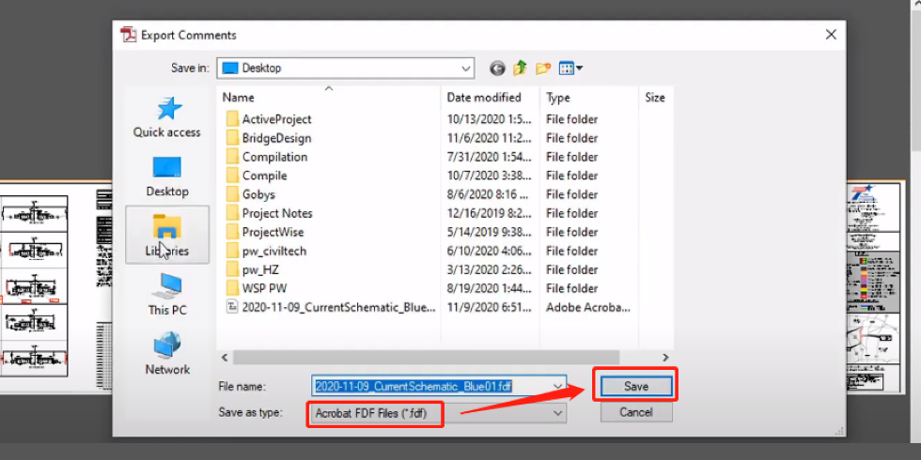Select the Compile folder
This screenshot has height=460, width=921.
(264, 176)
